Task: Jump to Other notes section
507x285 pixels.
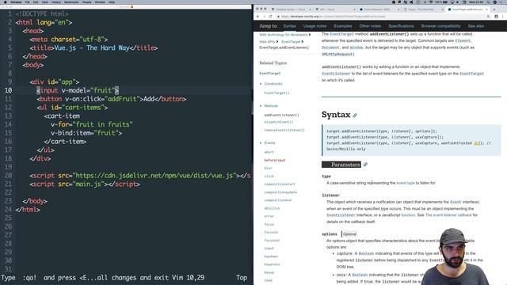Action: tap(370, 26)
